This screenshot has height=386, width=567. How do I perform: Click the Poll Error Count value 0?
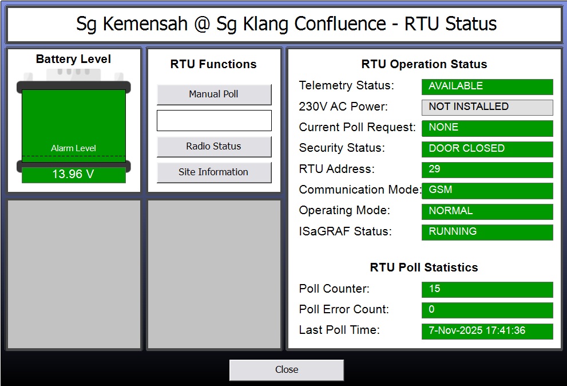click(x=487, y=310)
